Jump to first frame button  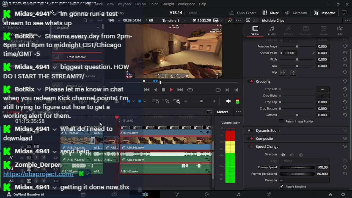[147, 90]
